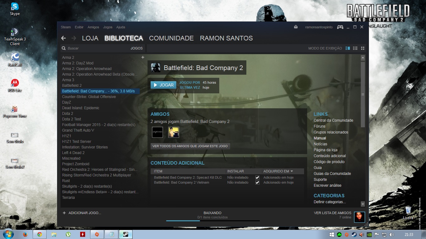Go to the COMUNIDADE tab
426x239 pixels.
[x=171, y=38]
